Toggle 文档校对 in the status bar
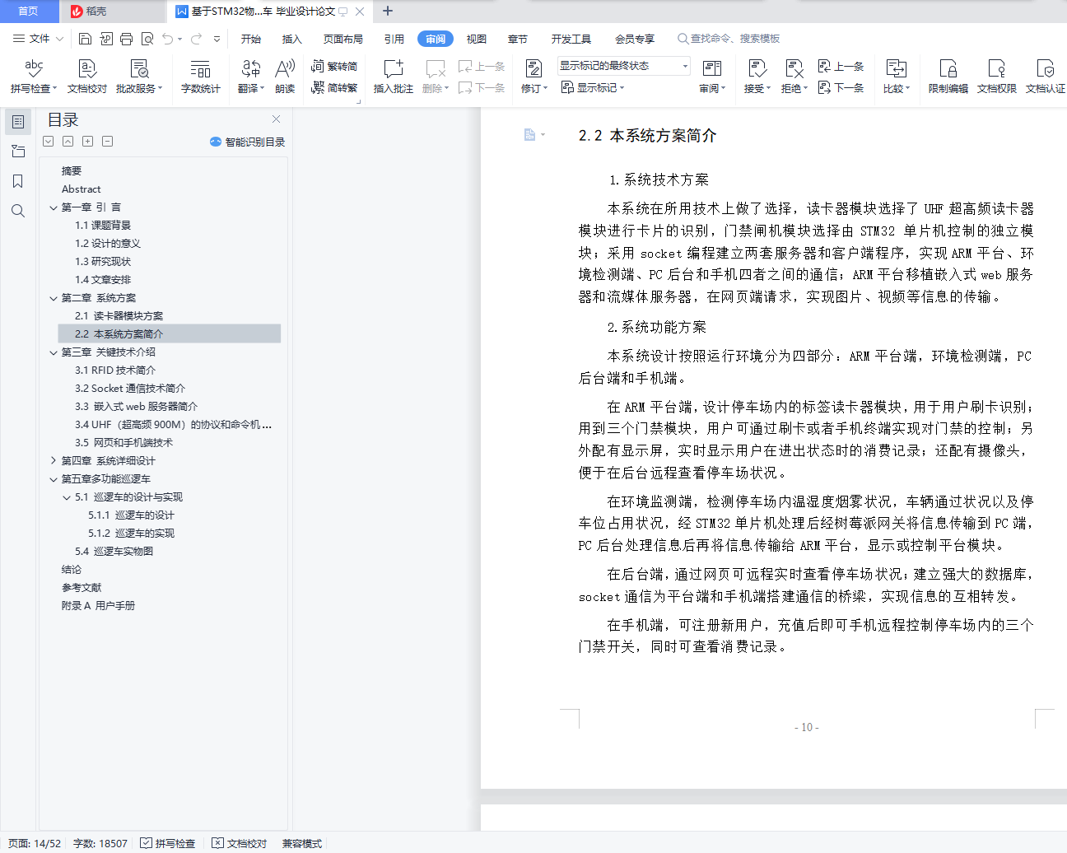Screen dimensions: 1067x853 click(240, 843)
